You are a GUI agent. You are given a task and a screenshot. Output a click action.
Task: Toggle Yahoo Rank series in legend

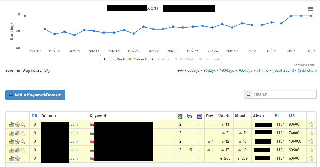(141, 59)
